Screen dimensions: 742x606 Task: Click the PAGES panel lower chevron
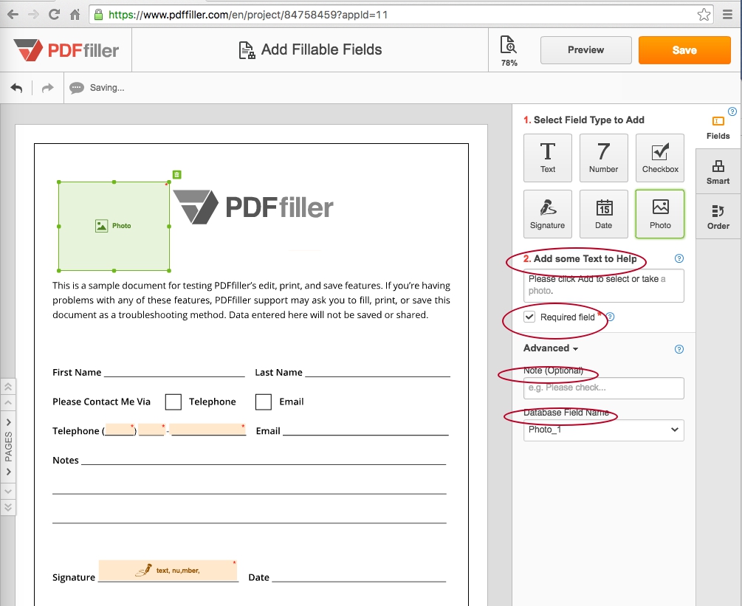click(9, 472)
